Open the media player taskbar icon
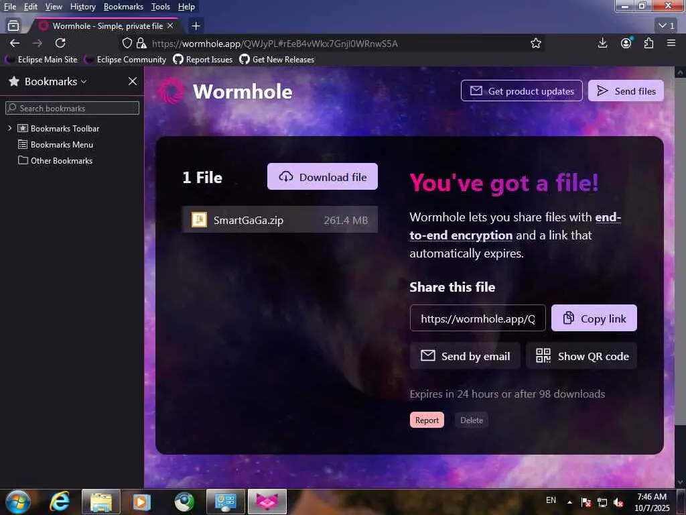This screenshot has width=686, height=515. click(x=142, y=502)
